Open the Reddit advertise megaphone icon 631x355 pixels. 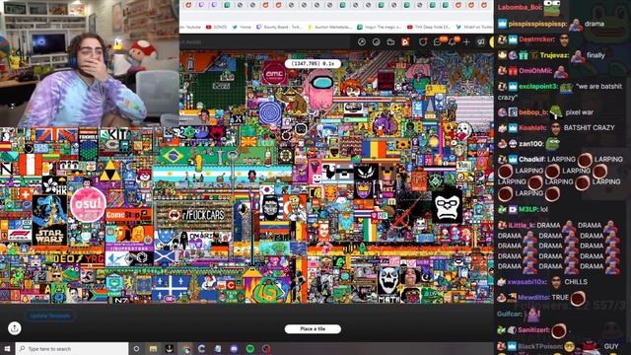(x=480, y=42)
